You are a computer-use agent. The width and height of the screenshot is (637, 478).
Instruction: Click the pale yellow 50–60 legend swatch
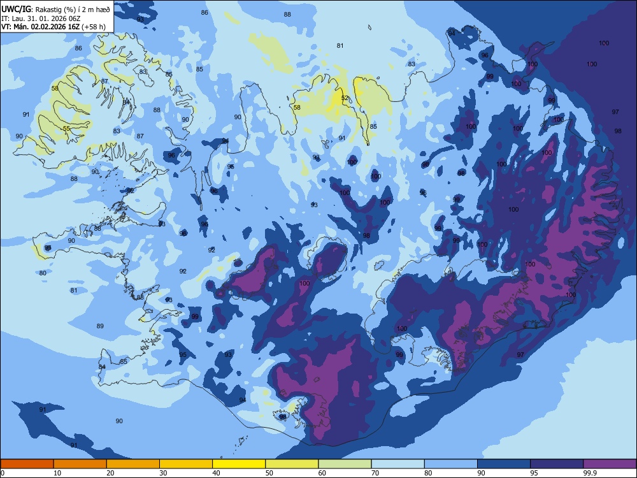click(x=292, y=464)
